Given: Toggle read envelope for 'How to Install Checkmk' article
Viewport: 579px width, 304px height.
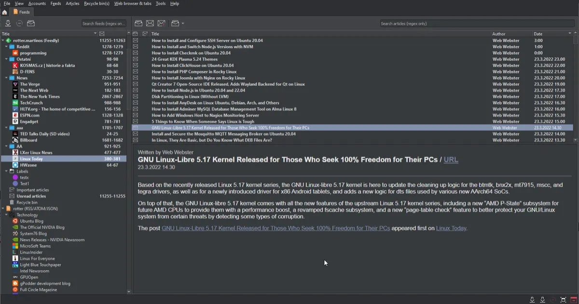Looking at the screenshot, I should tap(135, 53).
